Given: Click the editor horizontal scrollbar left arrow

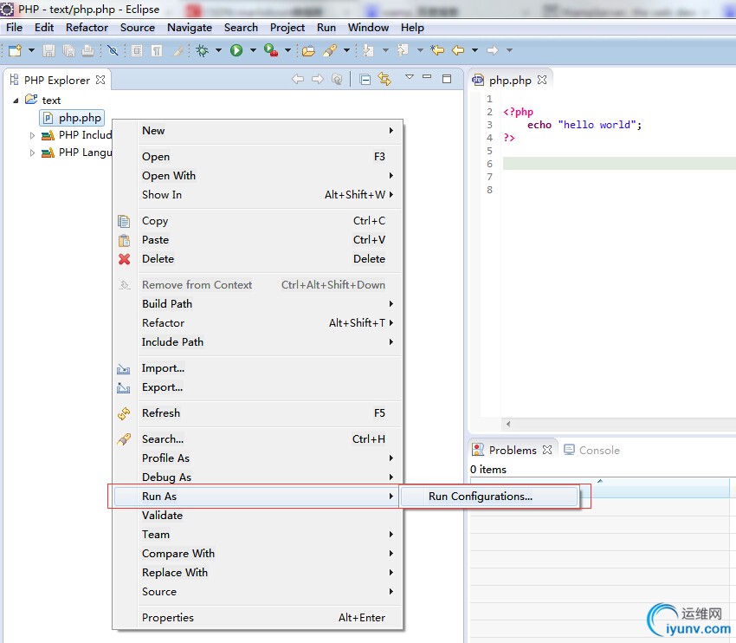Looking at the screenshot, I should point(508,424).
